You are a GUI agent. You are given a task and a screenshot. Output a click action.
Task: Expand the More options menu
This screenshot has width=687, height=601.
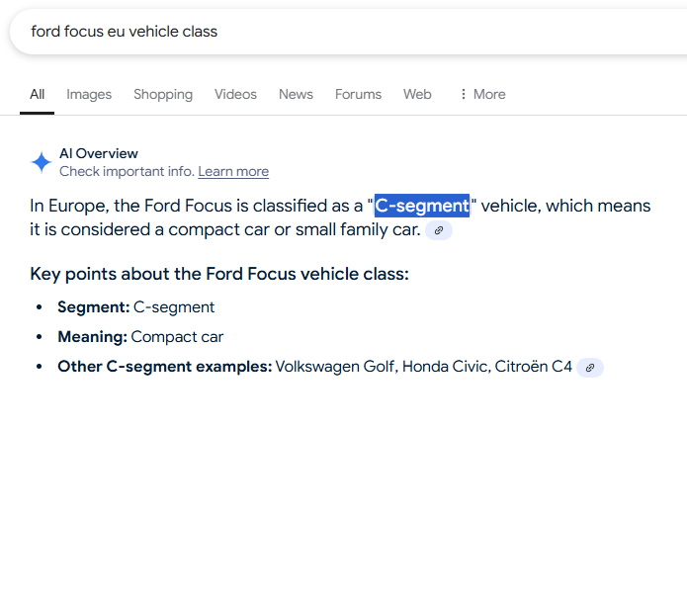click(x=482, y=94)
